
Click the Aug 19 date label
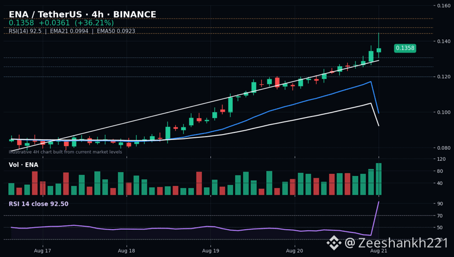[x=210, y=250]
